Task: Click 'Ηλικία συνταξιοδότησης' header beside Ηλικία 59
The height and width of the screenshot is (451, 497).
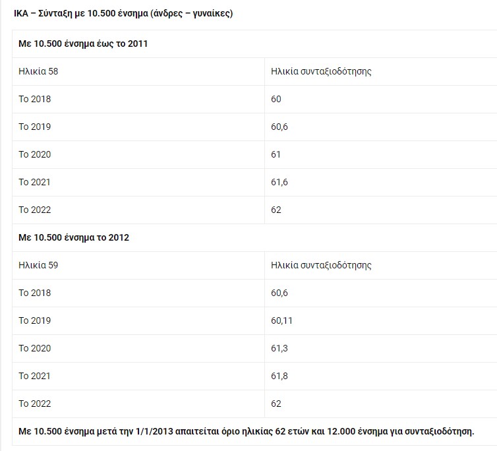Action: click(x=321, y=265)
